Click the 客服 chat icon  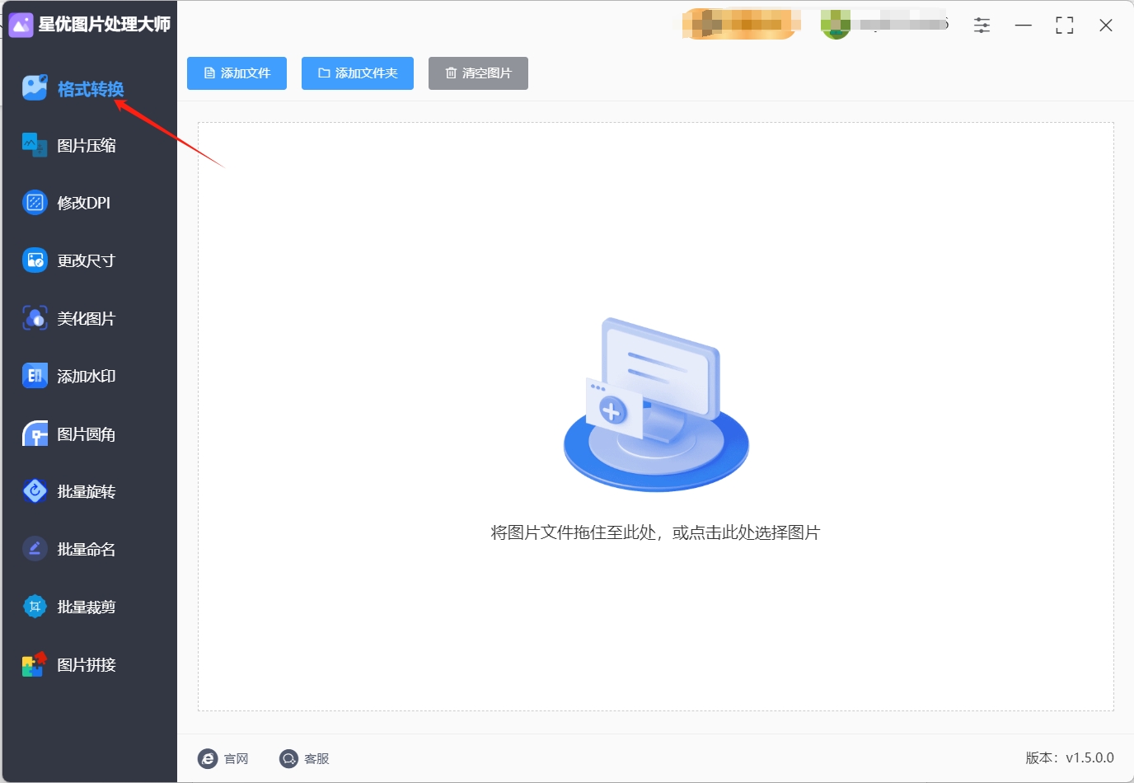point(288,758)
